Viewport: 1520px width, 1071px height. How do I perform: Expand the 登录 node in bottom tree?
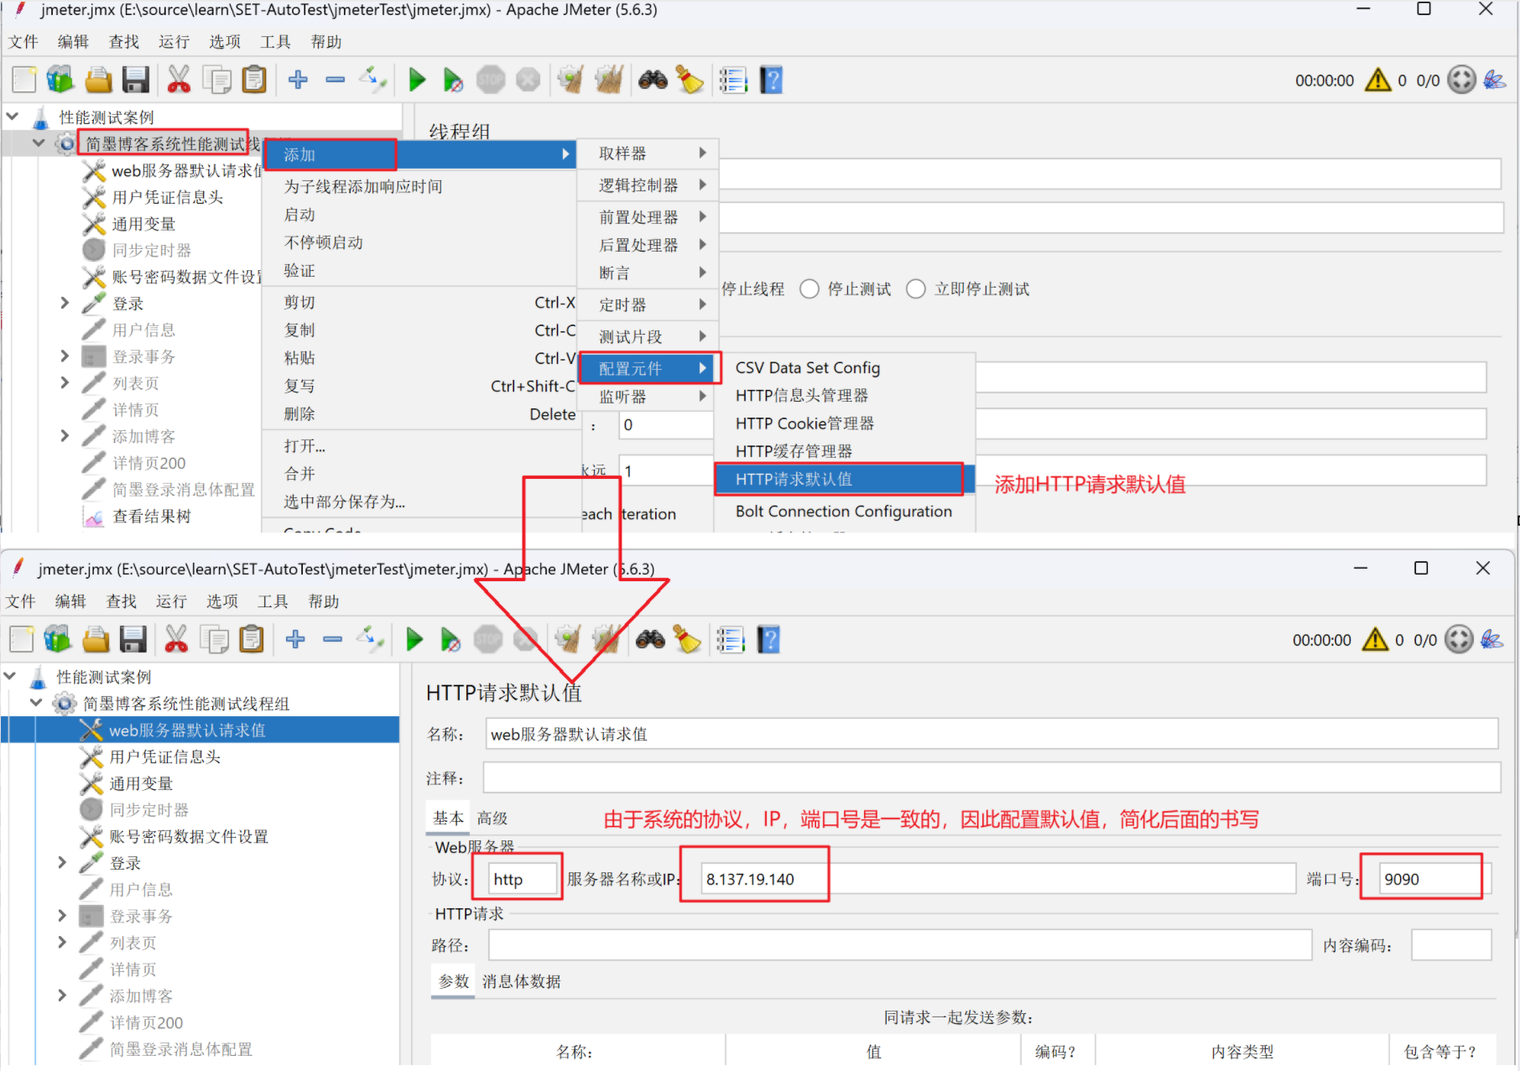(62, 862)
